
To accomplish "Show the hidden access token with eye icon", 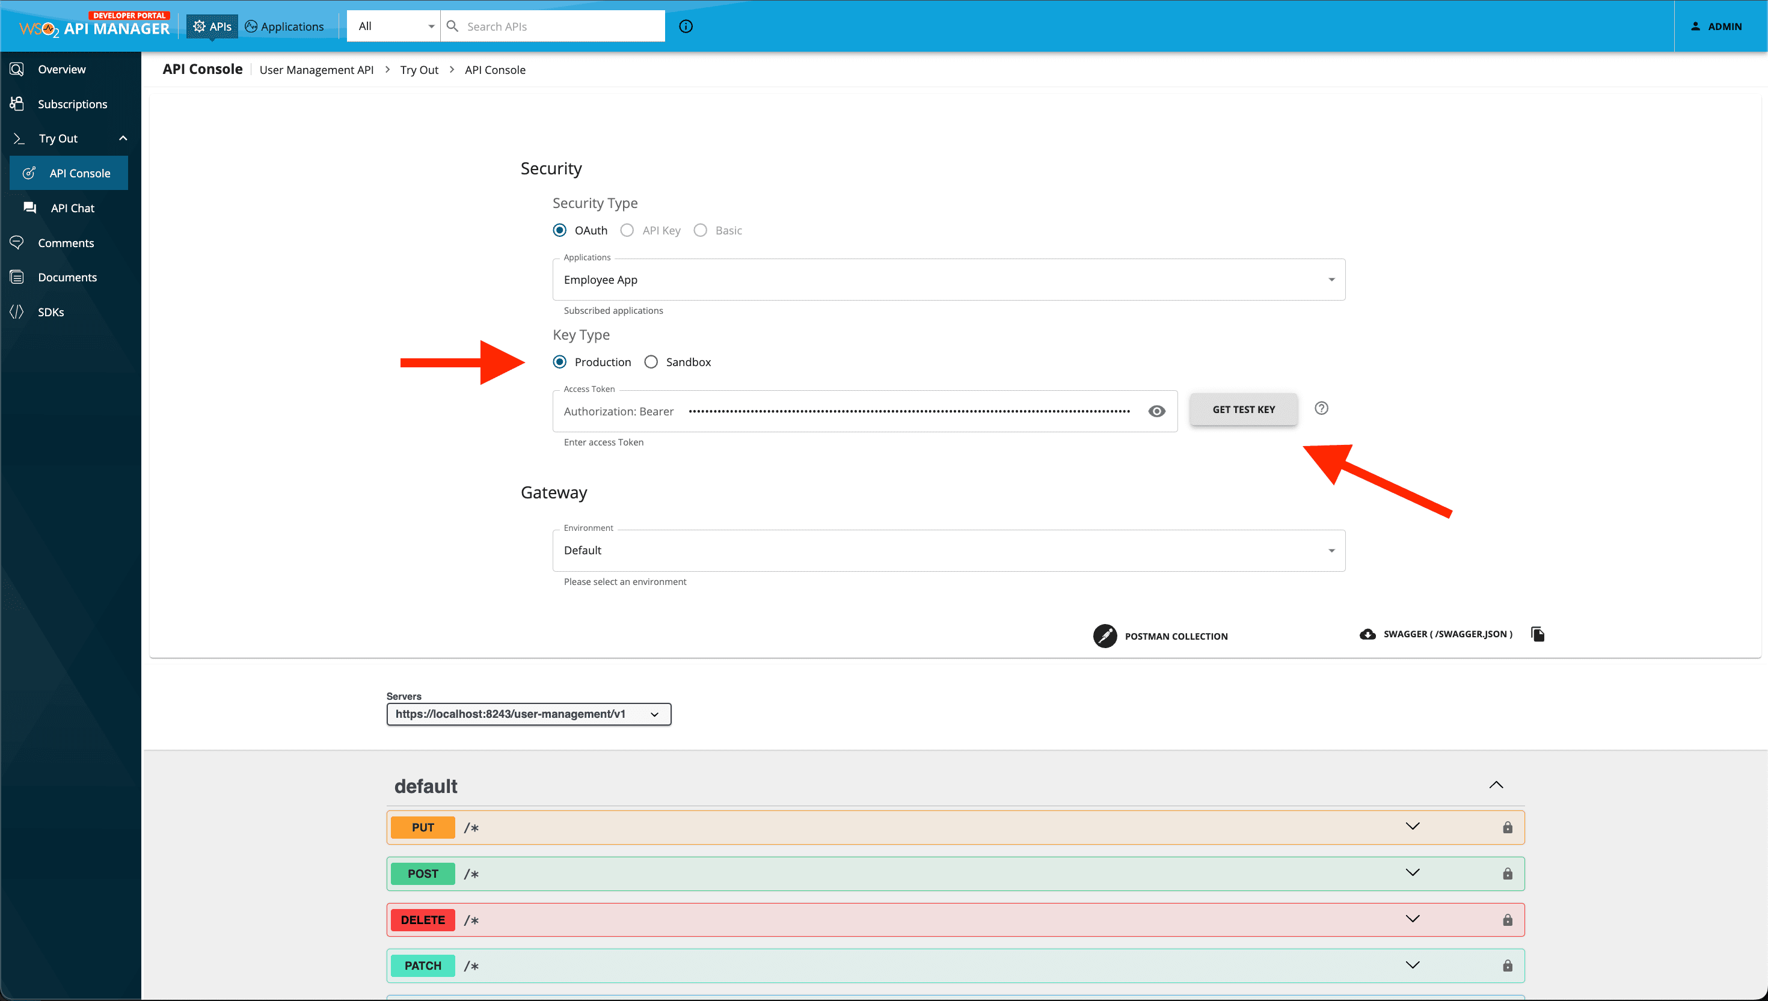I will pos(1156,411).
